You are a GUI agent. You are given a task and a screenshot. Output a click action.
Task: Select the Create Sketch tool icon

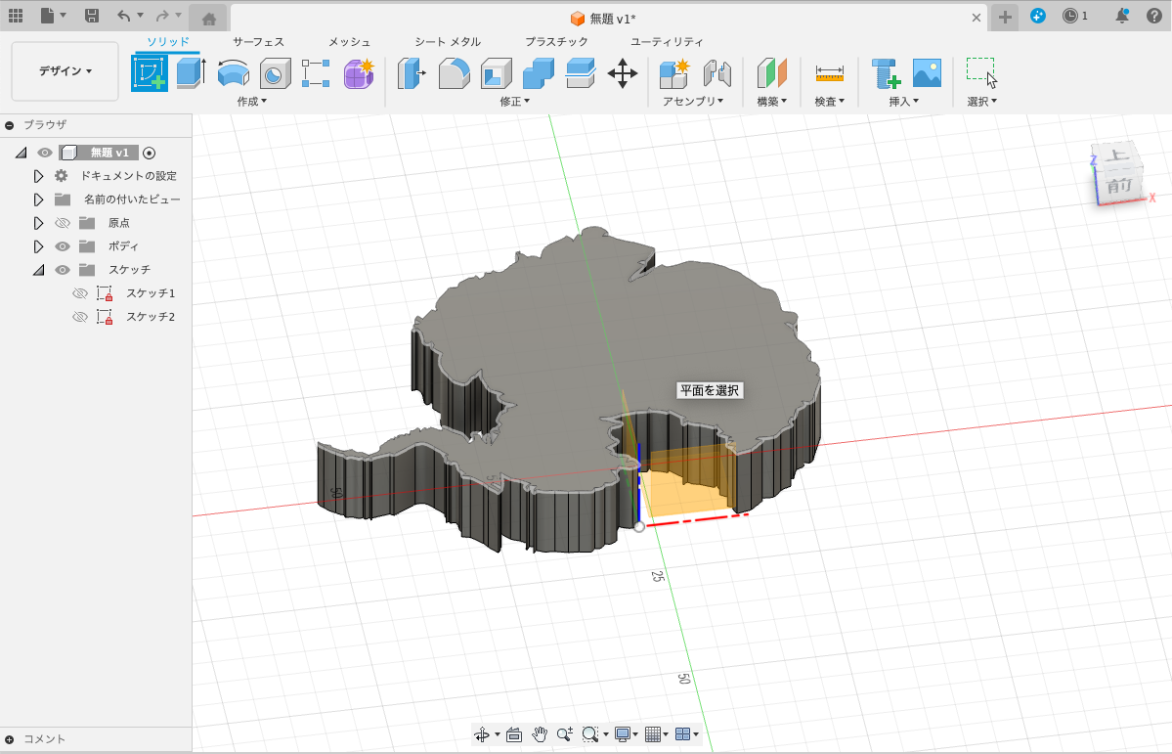[150, 73]
